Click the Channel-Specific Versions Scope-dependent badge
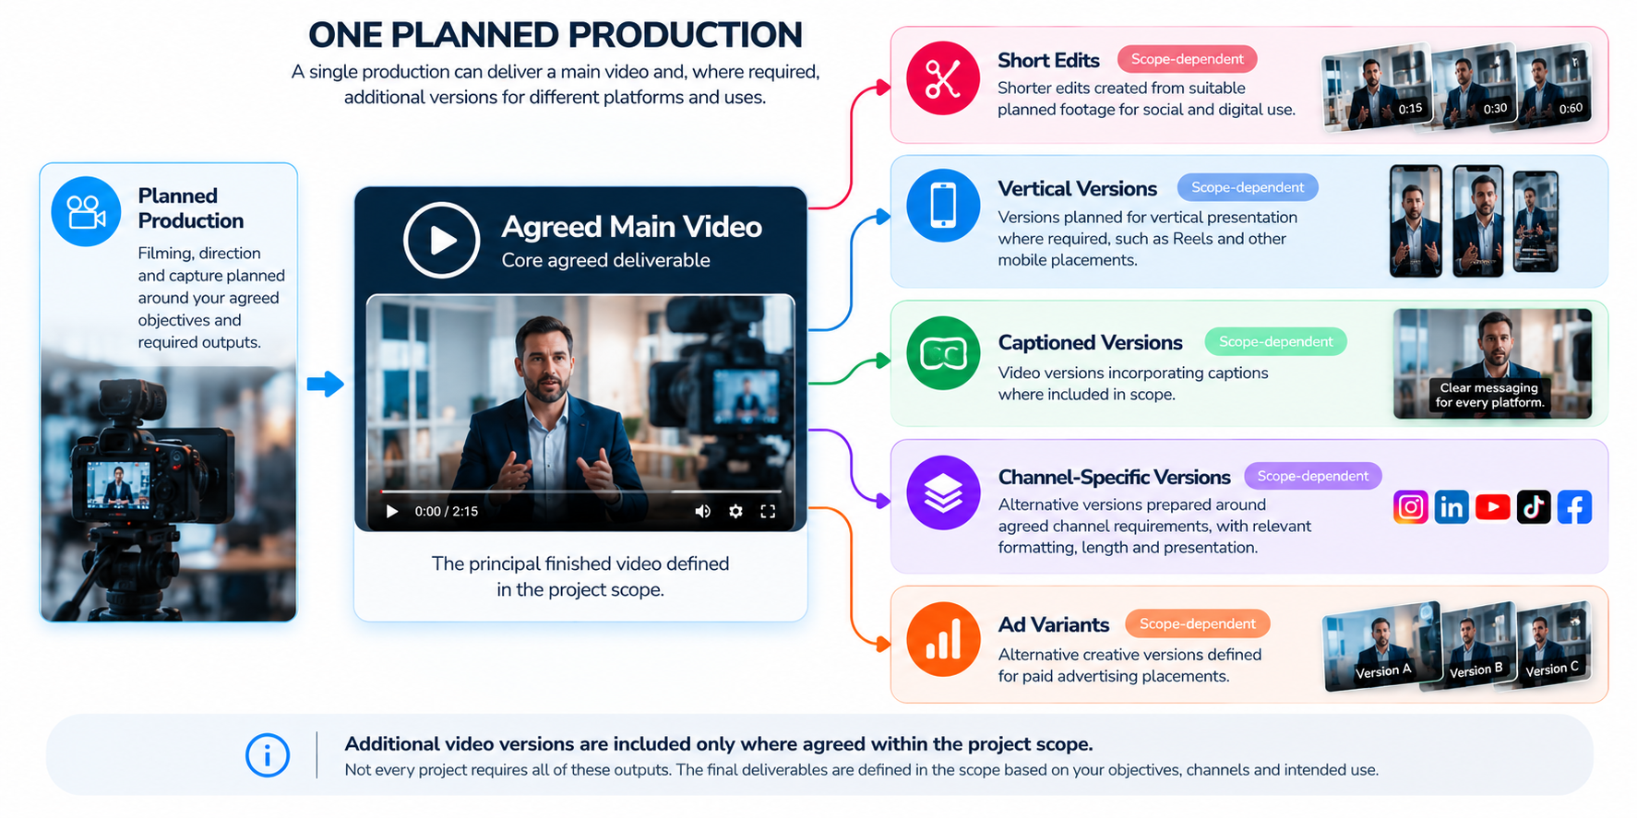The image size is (1637, 818). (x=1312, y=476)
